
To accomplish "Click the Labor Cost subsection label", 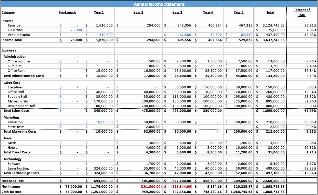I will point(12,83).
